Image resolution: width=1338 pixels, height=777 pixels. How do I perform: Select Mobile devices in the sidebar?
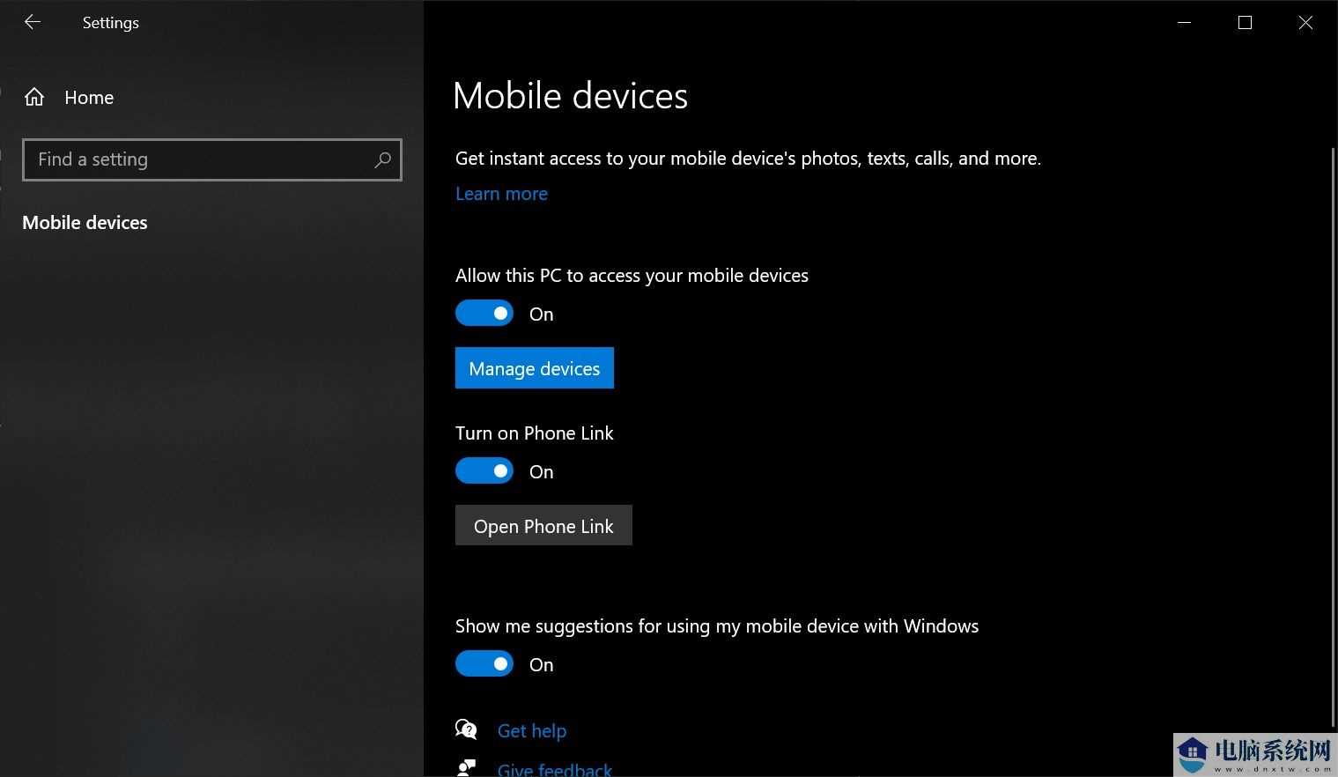[x=85, y=222]
